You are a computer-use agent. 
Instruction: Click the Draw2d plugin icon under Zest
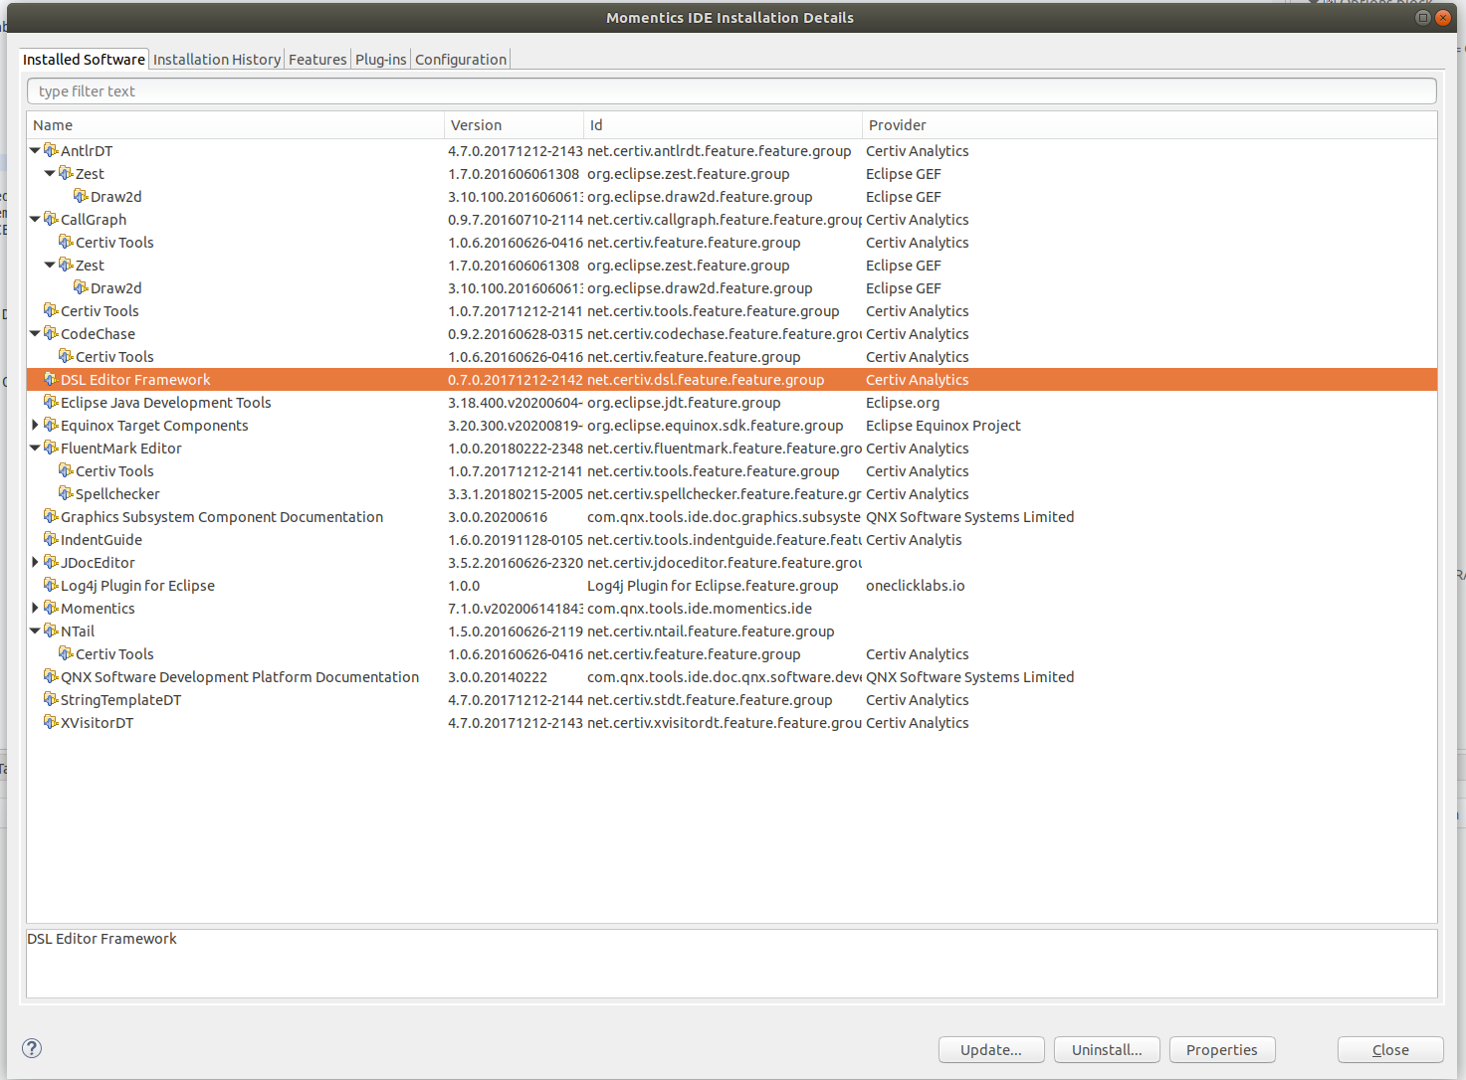pyautogui.click(x=83, y=196)
